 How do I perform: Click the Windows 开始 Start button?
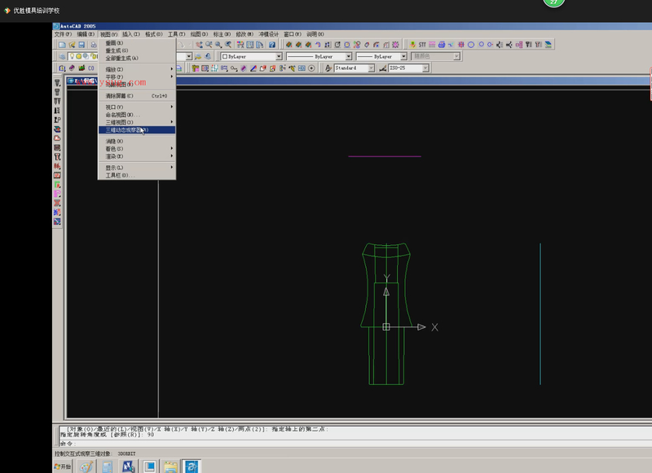click(x=63, y=466)
